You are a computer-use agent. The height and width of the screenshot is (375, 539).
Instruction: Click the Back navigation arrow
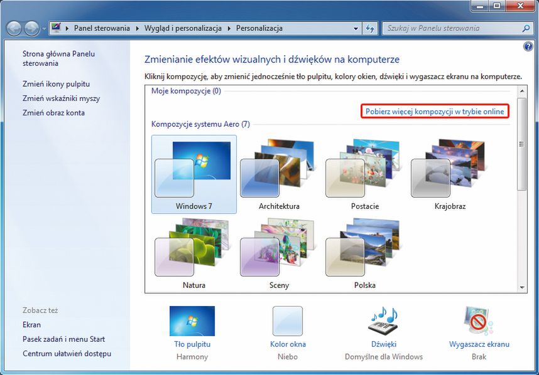14,28
